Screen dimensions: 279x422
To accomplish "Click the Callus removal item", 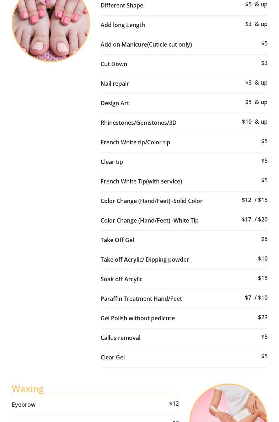I will click(120, 338).
